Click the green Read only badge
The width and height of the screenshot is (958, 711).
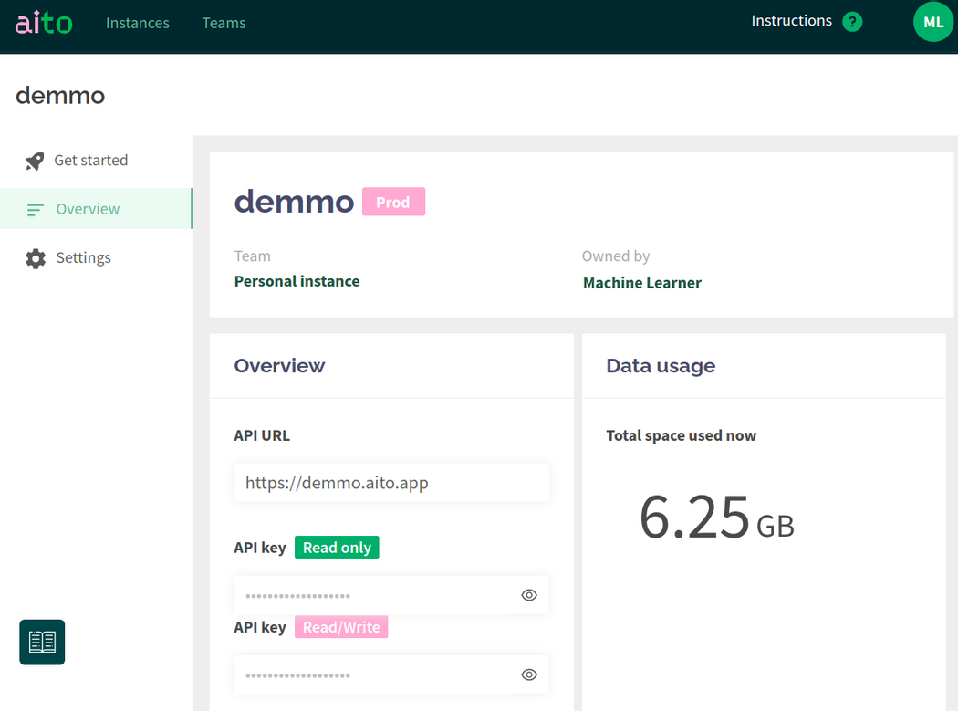coord(337,548)
